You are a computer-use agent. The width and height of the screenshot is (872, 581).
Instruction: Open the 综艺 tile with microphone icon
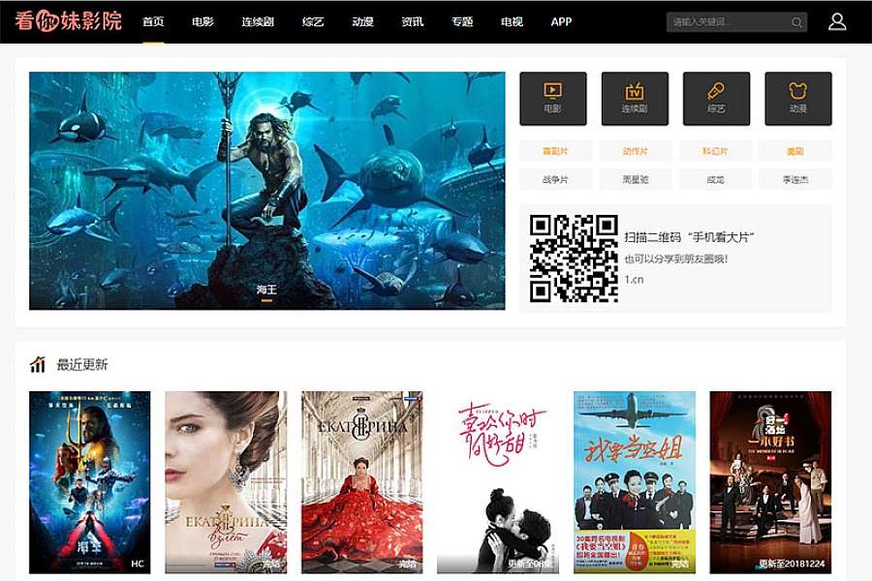coord(716,99)
